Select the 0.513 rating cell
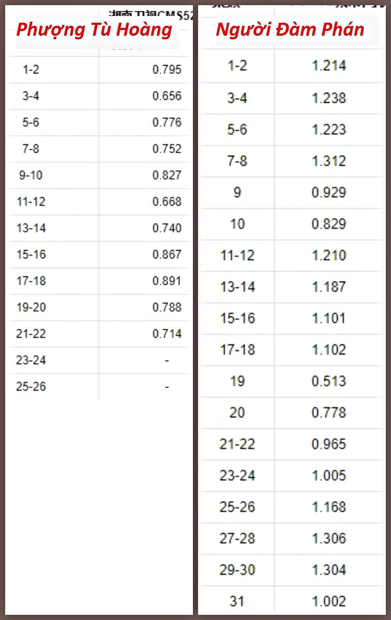This screenshot has height=620, width=391. tap(329, 381)
